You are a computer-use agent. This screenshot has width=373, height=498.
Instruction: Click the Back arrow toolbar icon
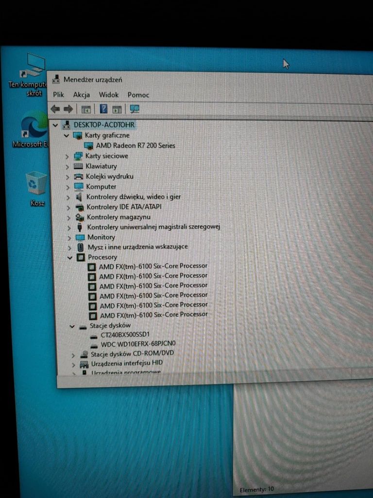pyautogui.click(x=55, y=109)
